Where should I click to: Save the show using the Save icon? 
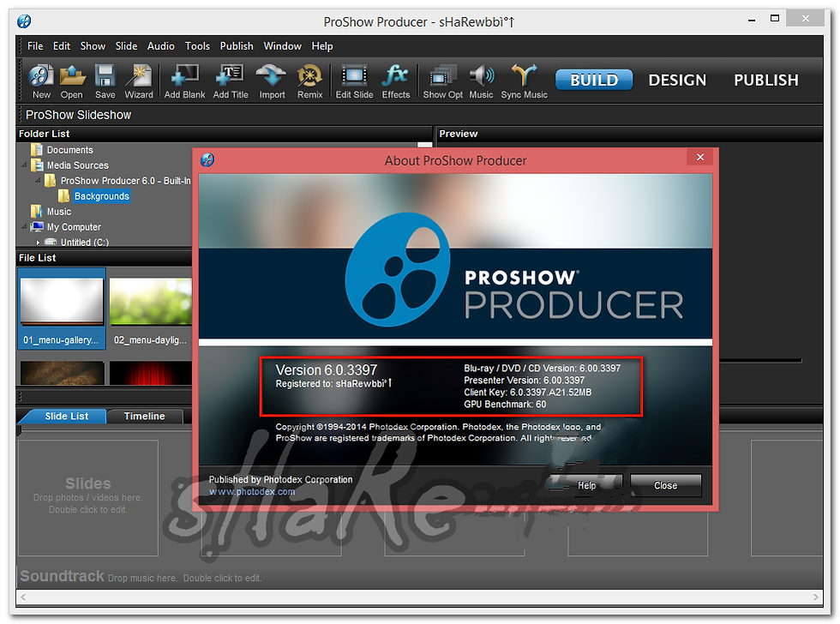pyautogui.click(x=105, y=81)
